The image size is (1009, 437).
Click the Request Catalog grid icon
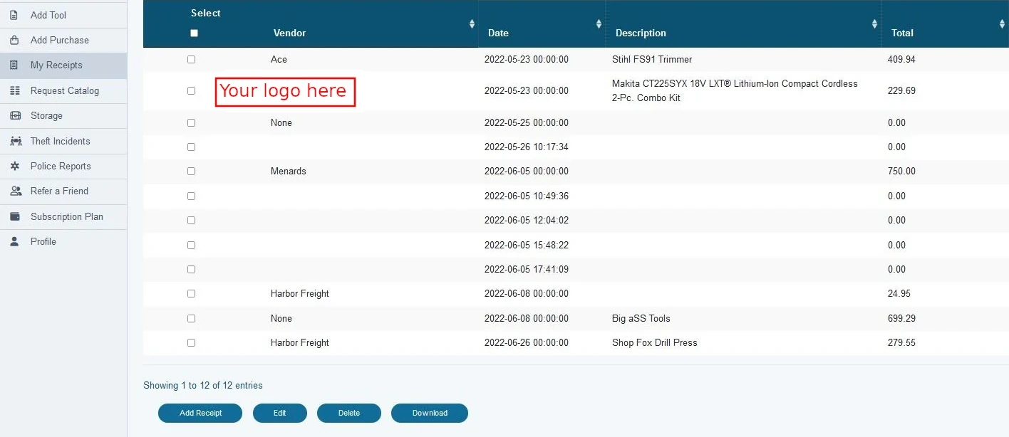[x=15, y=90]
